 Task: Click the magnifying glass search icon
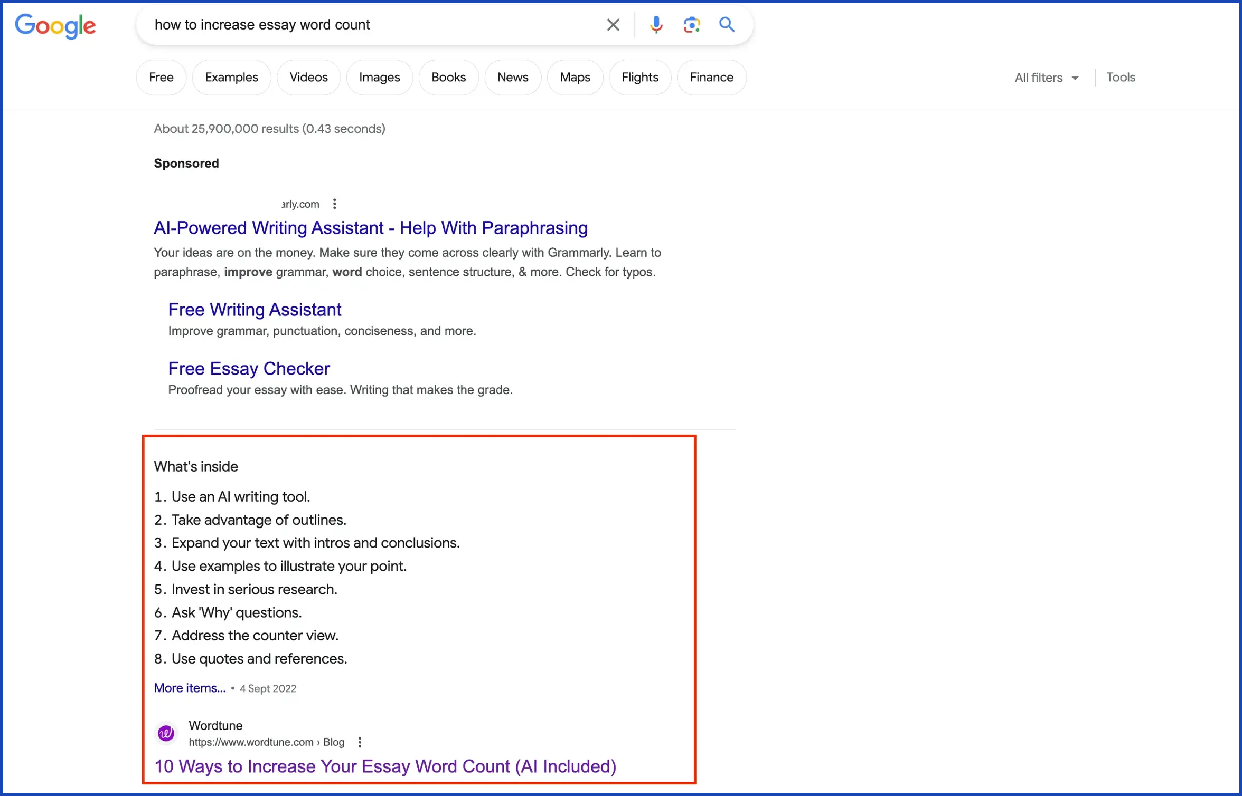727,24
